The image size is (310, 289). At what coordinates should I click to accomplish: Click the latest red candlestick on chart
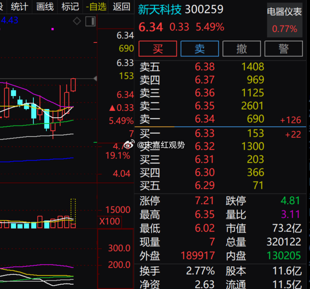pos(73,85)
